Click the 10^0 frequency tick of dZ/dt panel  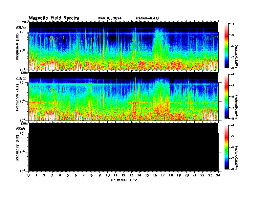point(23,152)
